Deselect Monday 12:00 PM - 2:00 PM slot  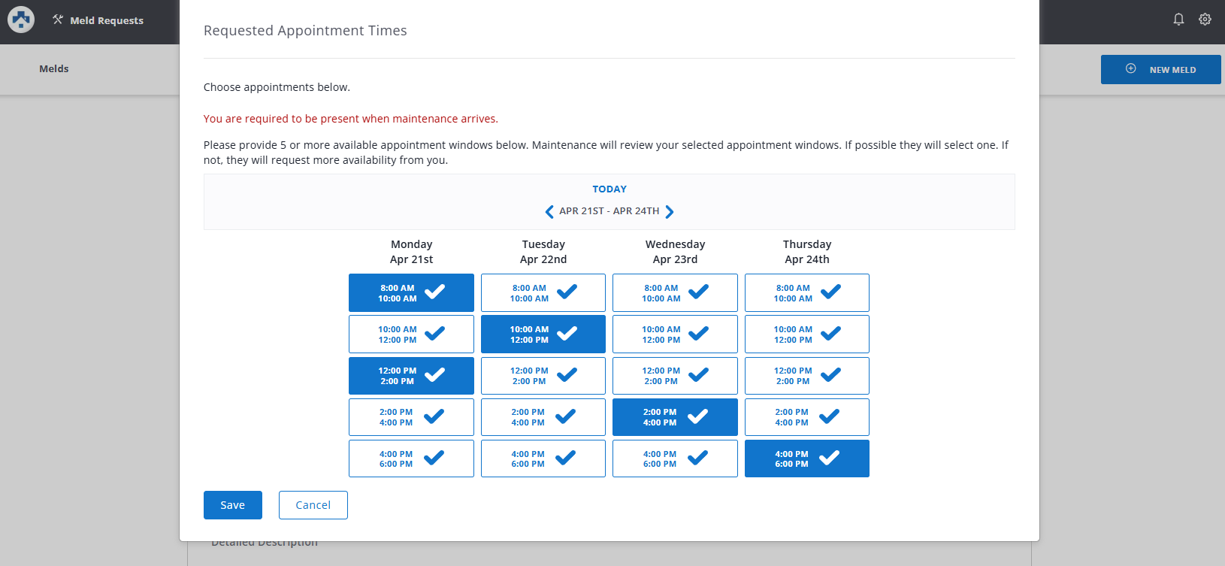(411, 376)
